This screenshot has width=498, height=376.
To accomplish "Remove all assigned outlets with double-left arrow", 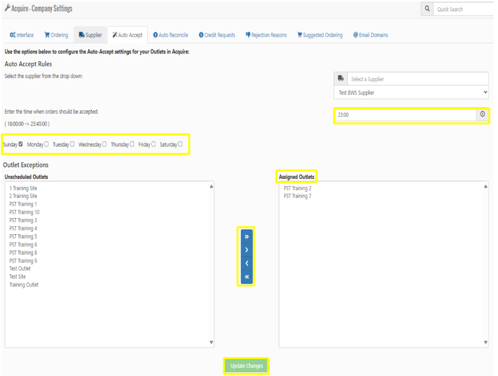I will click(246, 277).
